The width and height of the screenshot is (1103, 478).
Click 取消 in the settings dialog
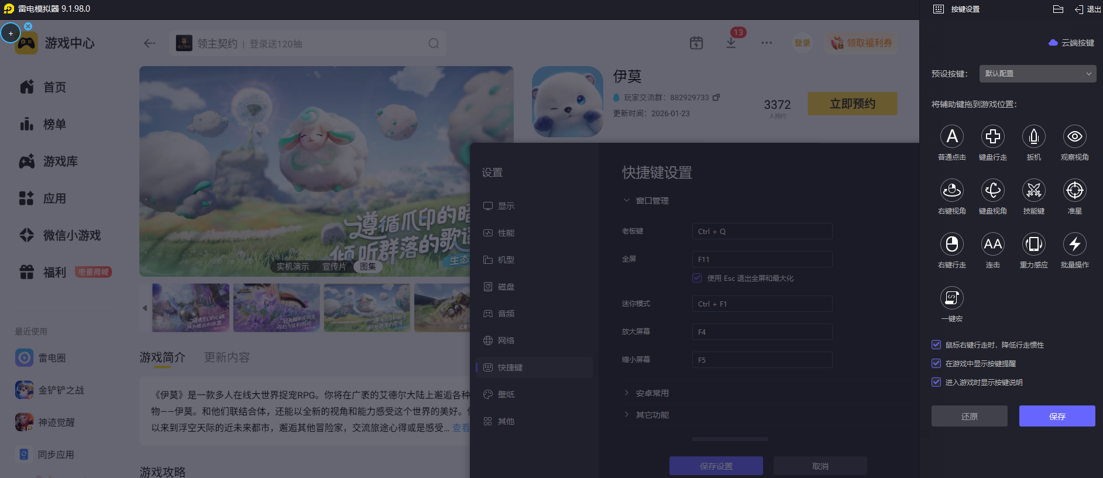click(x=820, y=466)
